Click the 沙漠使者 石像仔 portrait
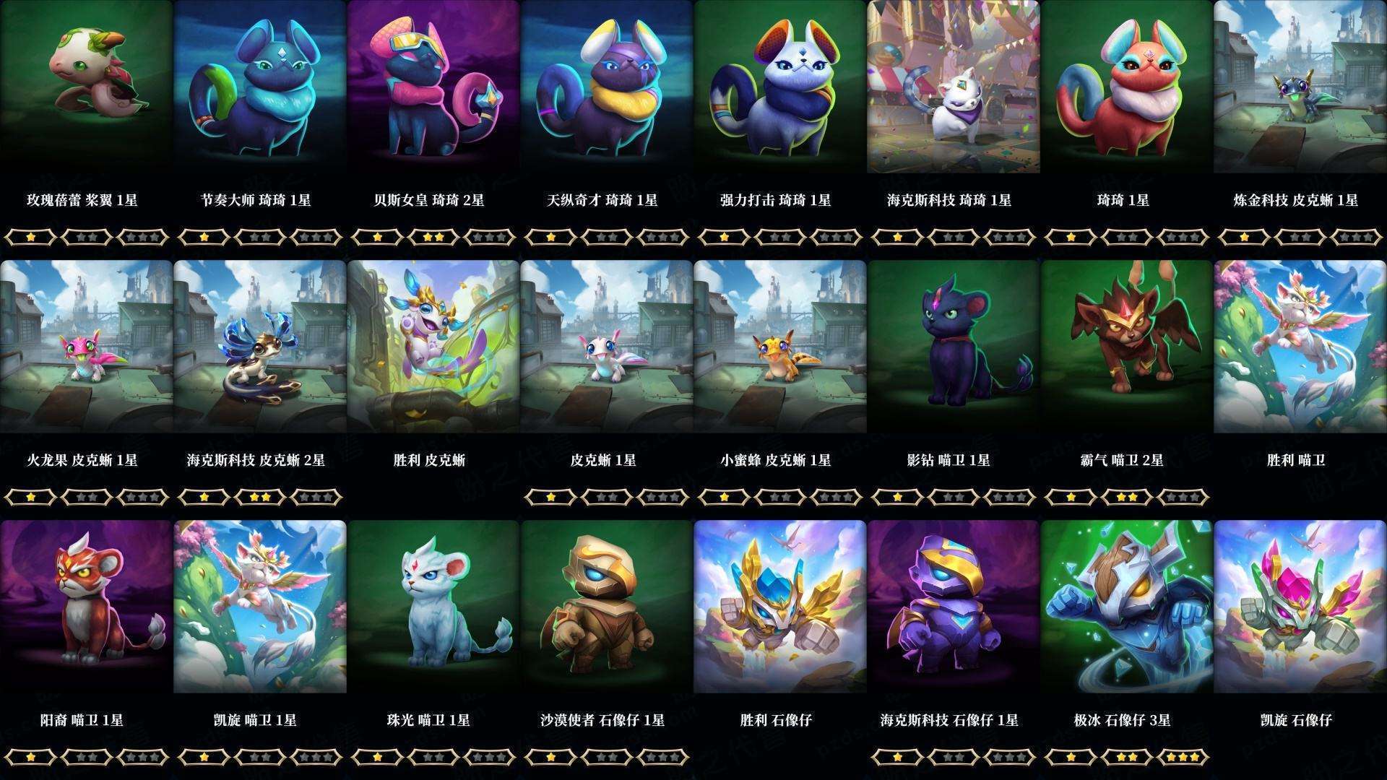Screen dimensions: 1387x780 [x=606, y=607]
